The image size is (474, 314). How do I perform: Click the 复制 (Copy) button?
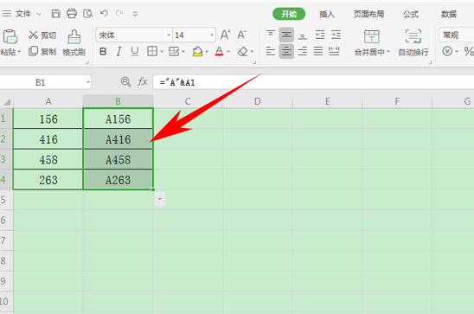(x=42, y=52)
